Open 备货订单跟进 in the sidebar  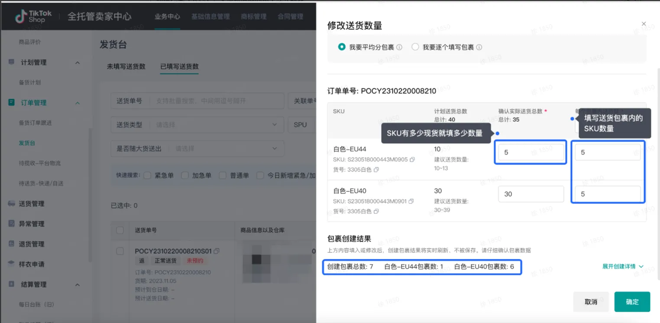point(35,123)
